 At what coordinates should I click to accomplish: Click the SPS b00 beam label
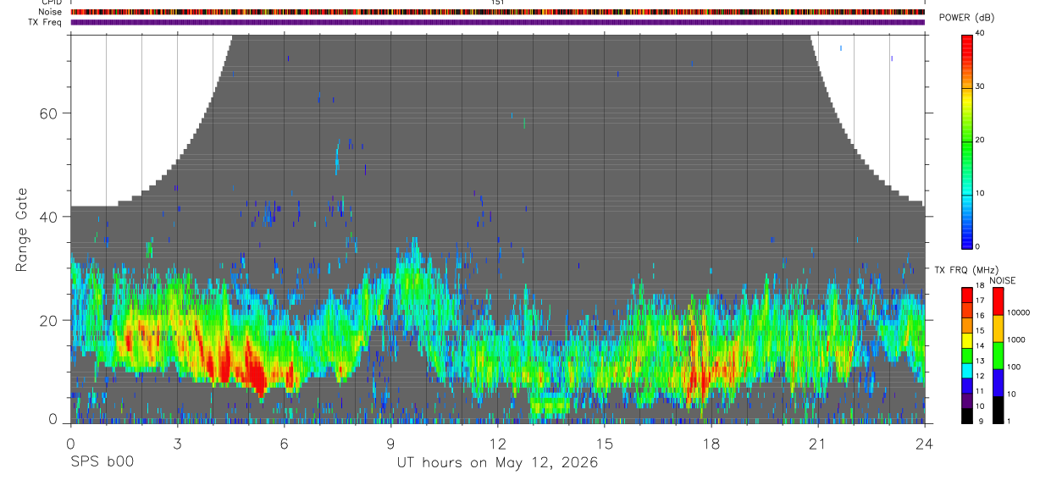click(102, 462)
